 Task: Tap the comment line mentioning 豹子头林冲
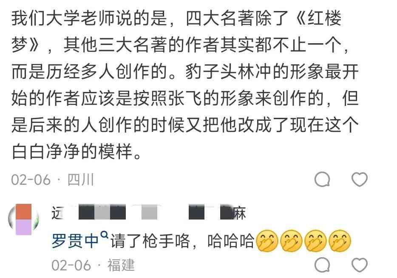tap(185, 72)
